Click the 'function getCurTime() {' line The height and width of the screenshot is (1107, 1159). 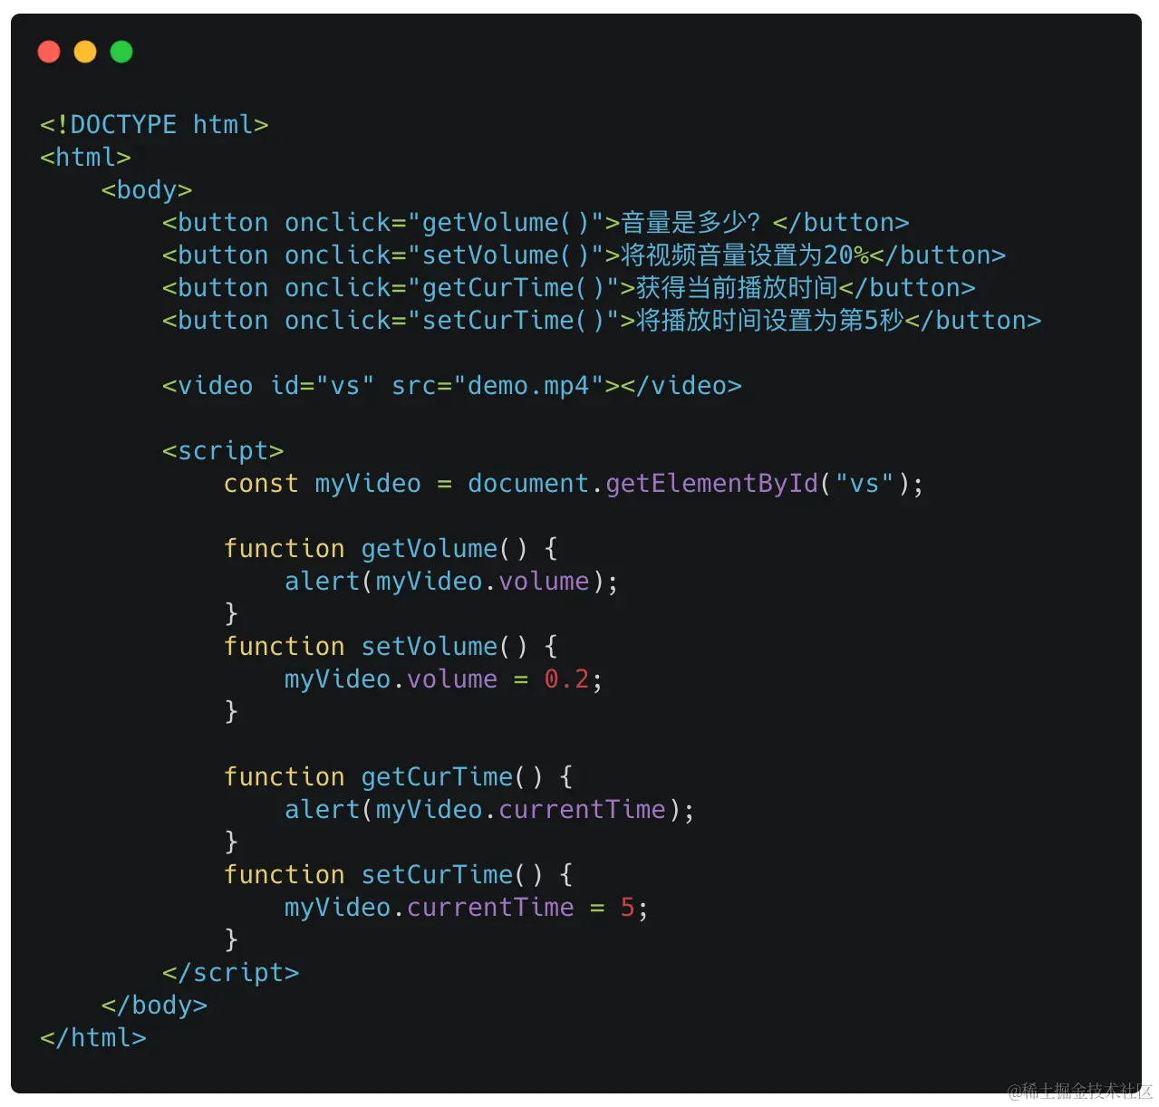click(398, 776)
